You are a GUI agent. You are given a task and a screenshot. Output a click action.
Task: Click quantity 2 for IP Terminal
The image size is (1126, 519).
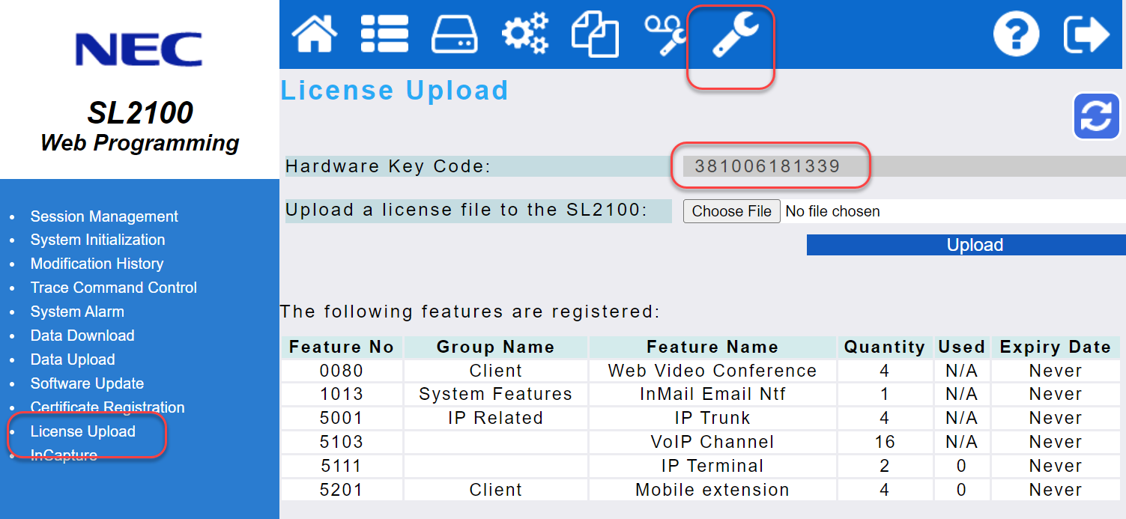885,466
